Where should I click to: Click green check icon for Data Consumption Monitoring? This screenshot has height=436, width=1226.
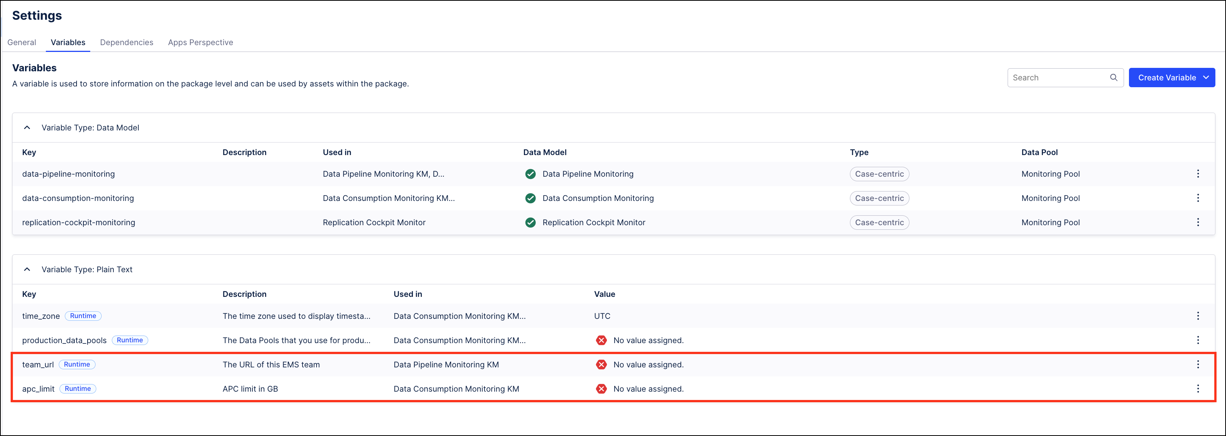tap(530, 199)
